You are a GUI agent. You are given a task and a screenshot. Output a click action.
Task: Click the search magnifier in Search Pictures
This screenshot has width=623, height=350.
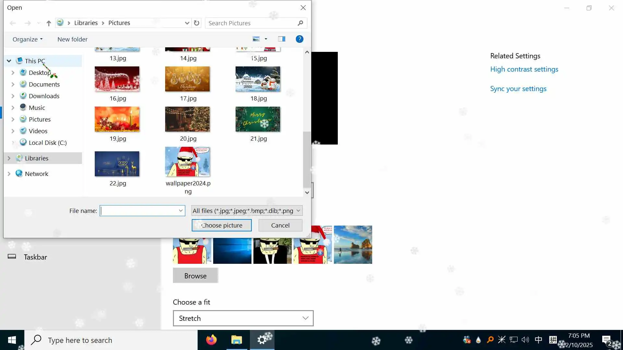(300, 23)
